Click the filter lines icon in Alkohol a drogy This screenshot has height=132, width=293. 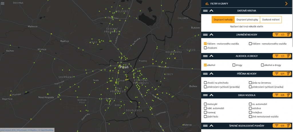(x=277, y=56)
